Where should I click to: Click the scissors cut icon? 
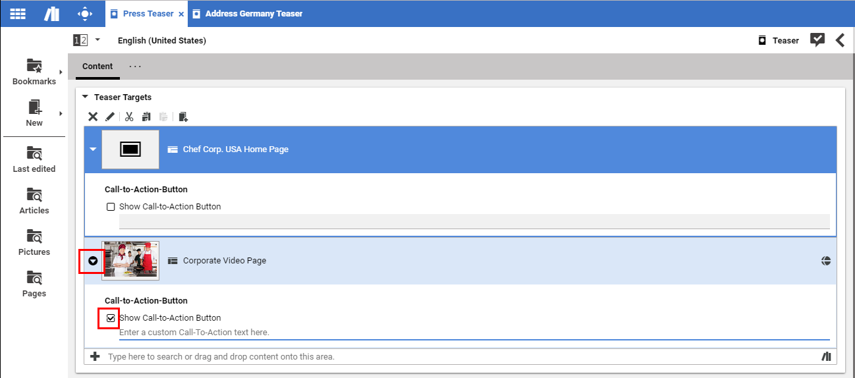(129, 117)
